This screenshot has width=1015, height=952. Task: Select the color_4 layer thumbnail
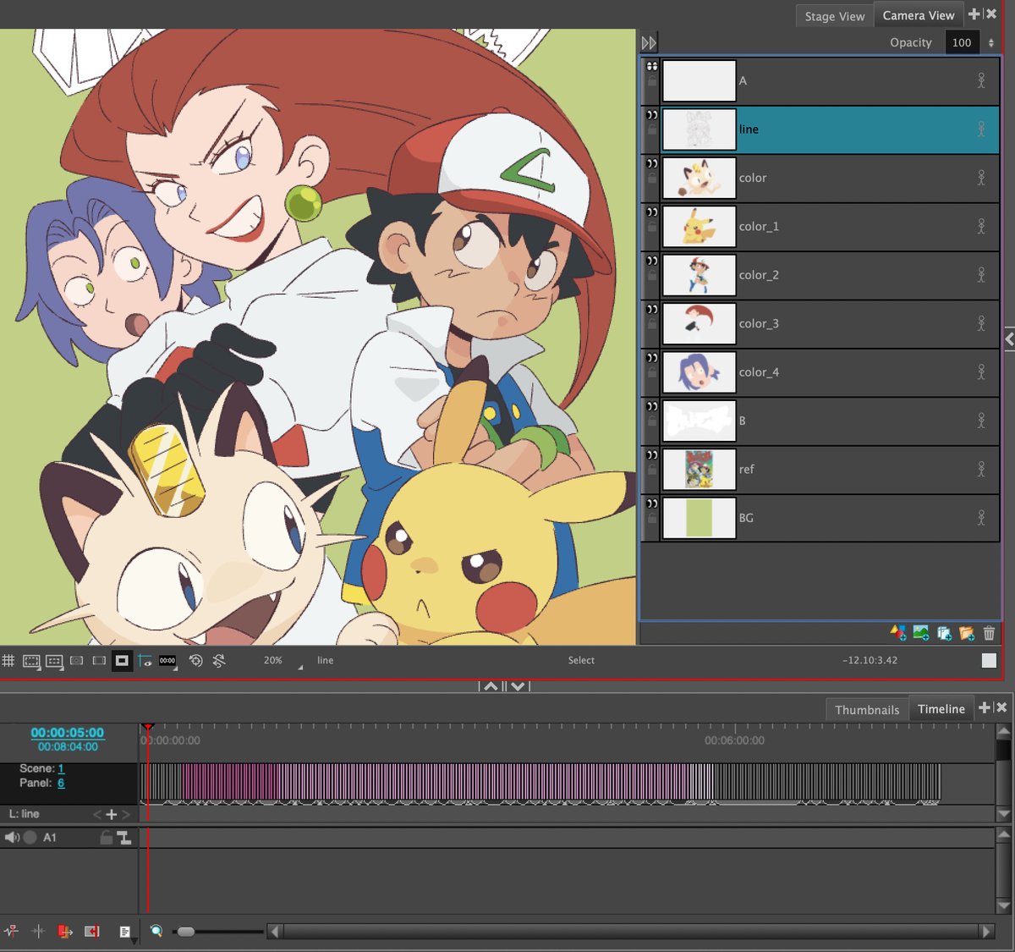699,372
